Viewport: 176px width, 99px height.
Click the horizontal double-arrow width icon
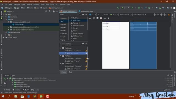coord(105,18)
